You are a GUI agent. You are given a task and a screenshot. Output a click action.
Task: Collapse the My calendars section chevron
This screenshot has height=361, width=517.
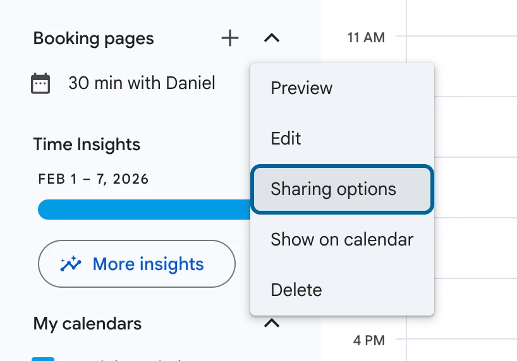point(272,324)
